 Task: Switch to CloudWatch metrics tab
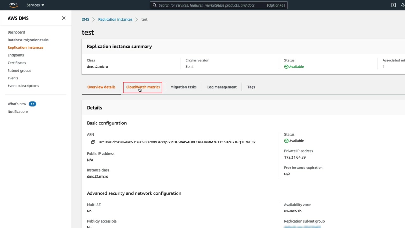coord(143,87)
